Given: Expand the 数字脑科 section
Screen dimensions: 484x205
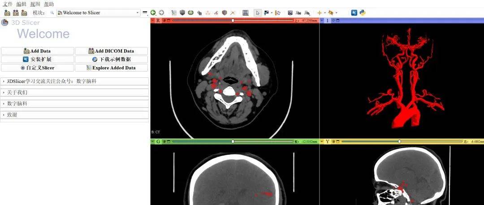Looking at the screenshot, I should [74, 103].
